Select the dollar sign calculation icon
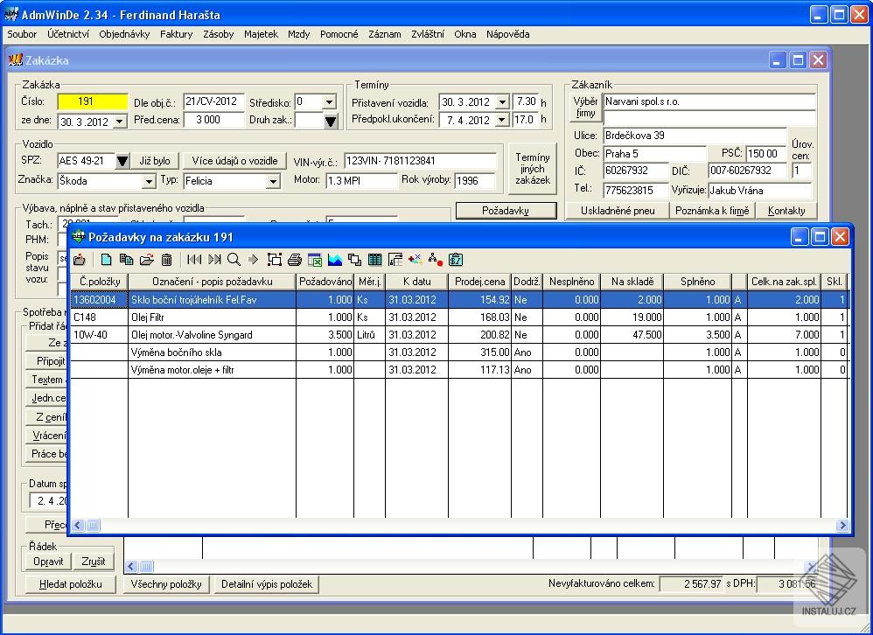873x635 pixels. pos(454,259)
